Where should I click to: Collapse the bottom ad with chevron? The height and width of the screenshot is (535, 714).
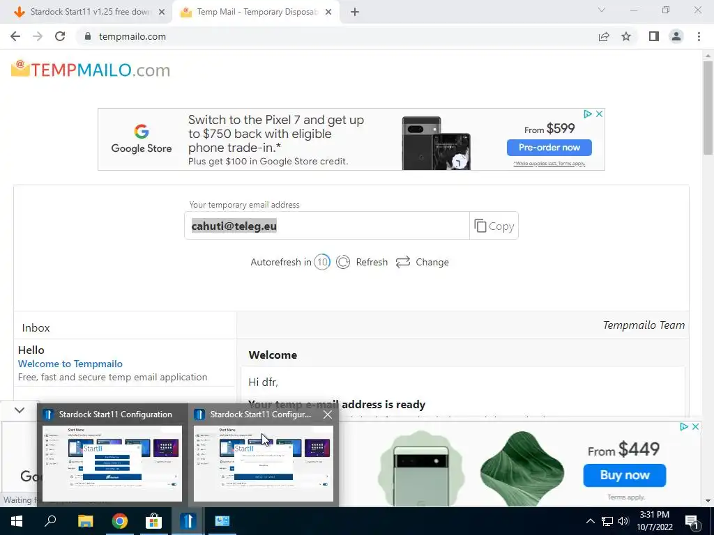pyautogui.click(x=19, y=410)
